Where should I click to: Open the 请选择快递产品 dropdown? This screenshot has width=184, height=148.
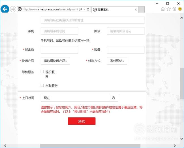pos(55,61)
